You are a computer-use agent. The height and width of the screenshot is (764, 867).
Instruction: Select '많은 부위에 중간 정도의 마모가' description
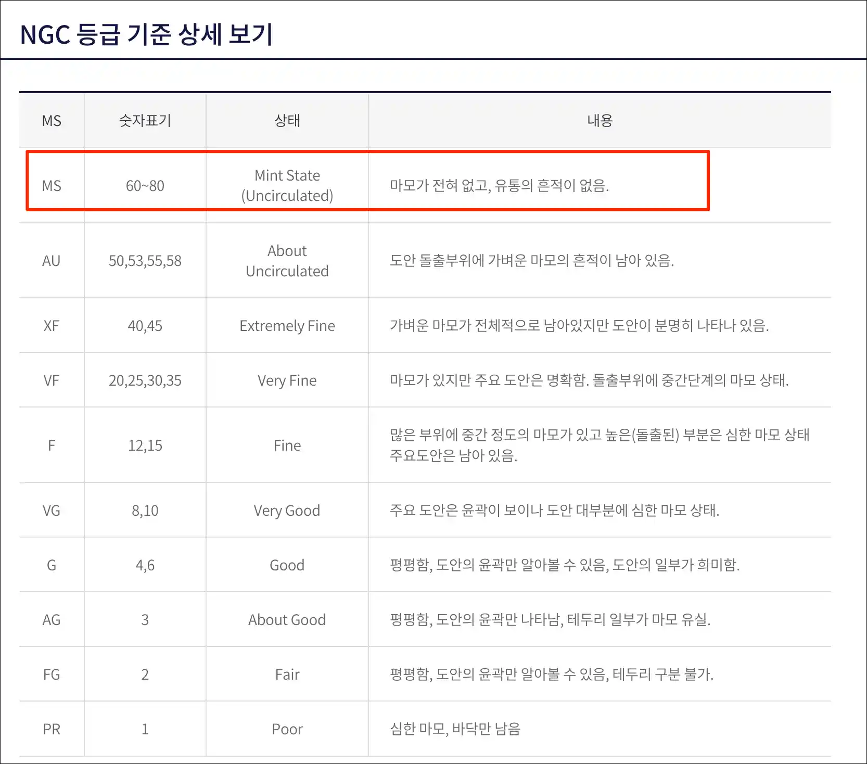click(600, 445)
